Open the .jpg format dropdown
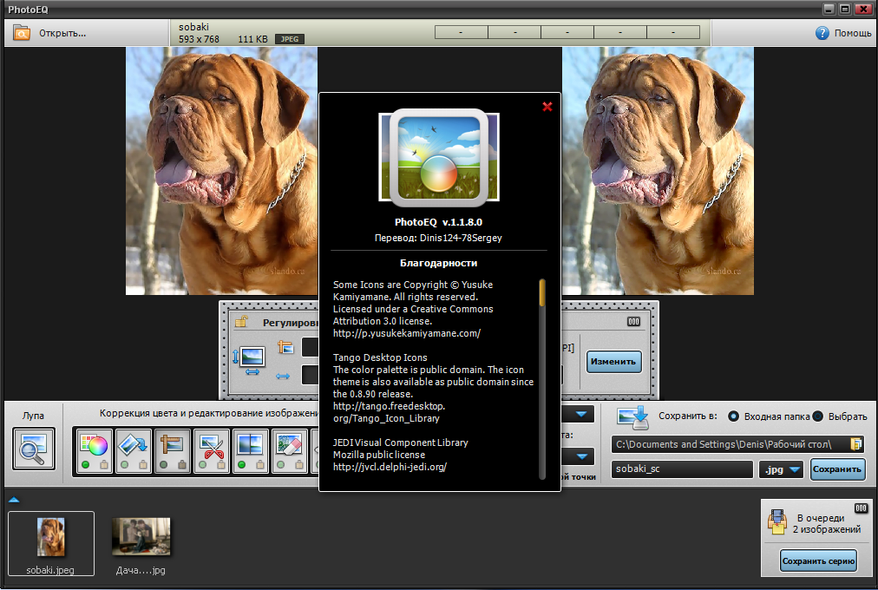The image size is (878, 590). pos(781,469)
